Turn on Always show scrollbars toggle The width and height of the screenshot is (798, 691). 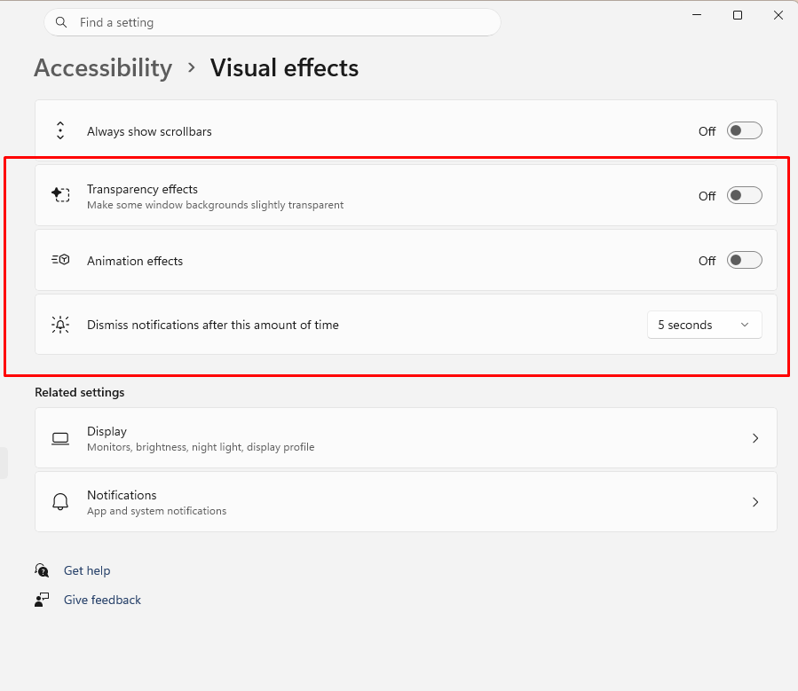coord(744,130)
